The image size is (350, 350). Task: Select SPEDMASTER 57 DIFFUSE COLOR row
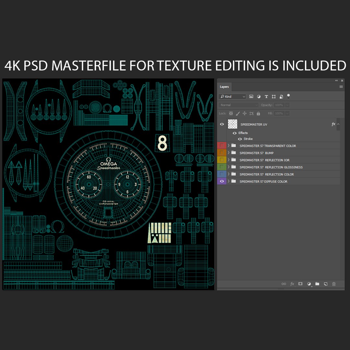click(279, 181)
